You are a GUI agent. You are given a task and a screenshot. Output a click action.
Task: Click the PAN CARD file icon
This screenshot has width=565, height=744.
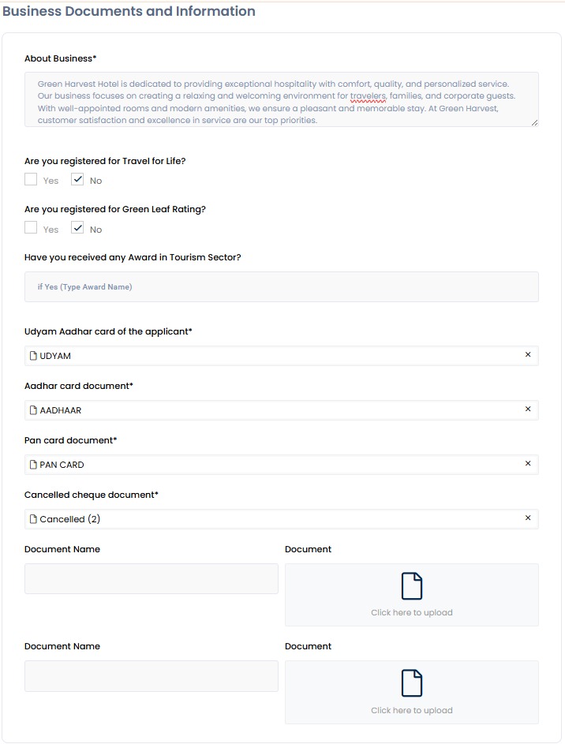point(33,465)
